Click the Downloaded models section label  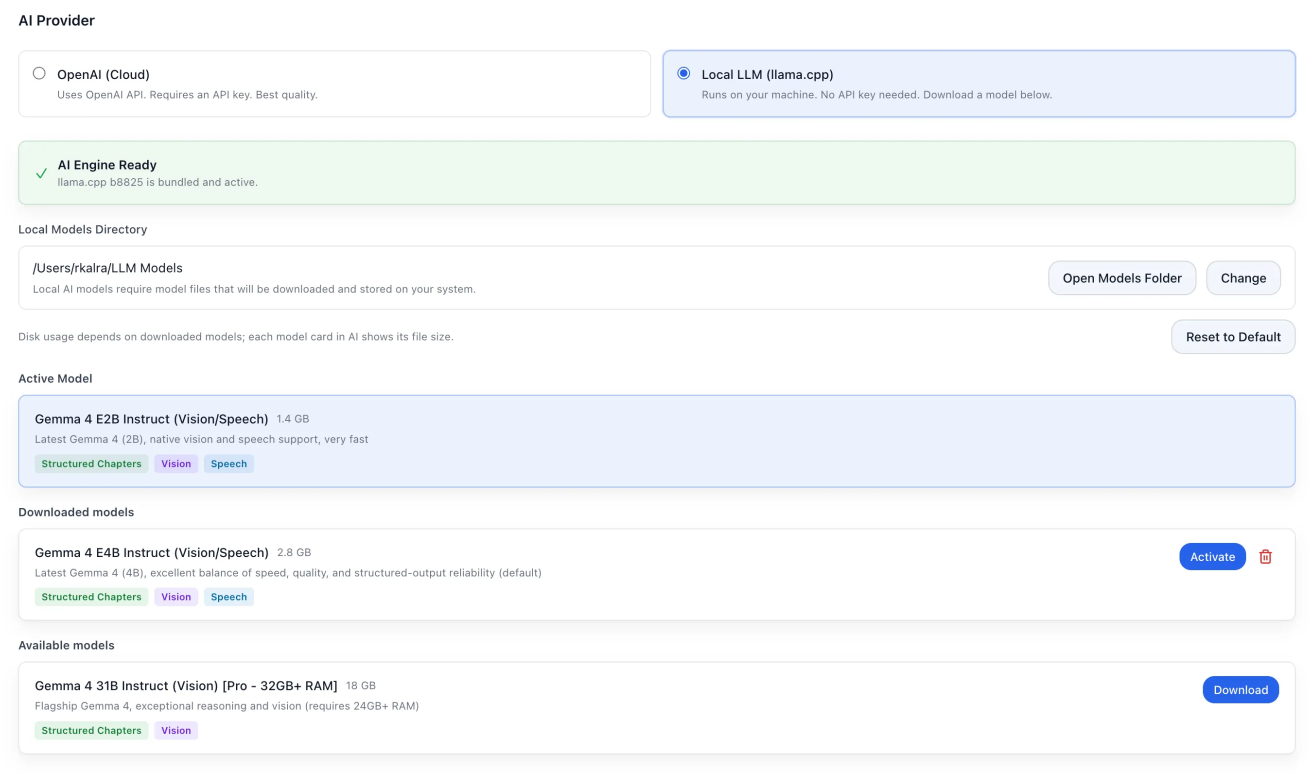pyautogui.click(x=76, y=512)
